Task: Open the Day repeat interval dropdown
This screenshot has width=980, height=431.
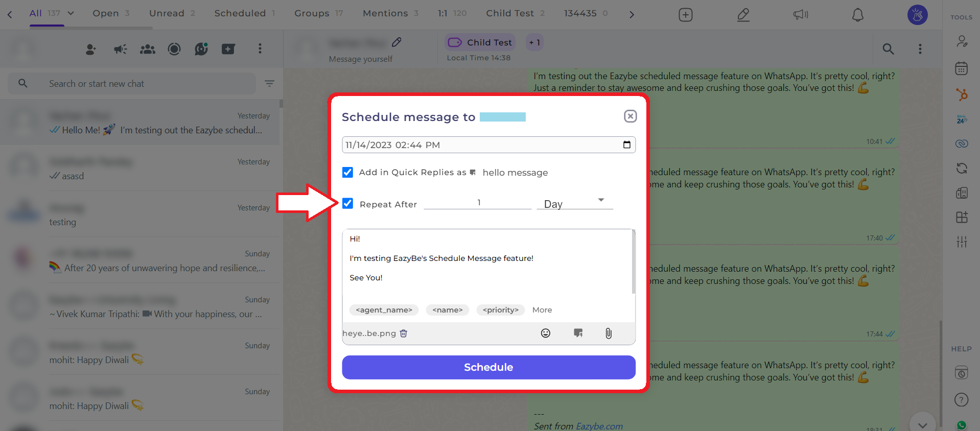Action: pos(575,203)
